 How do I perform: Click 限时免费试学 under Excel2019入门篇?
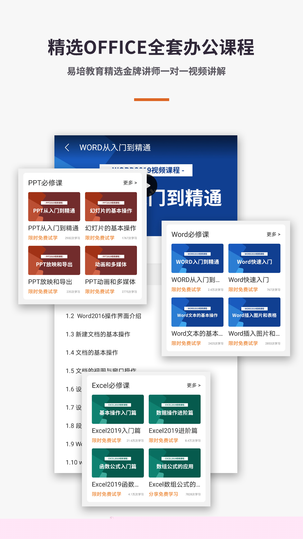click(x=107, y=440)
